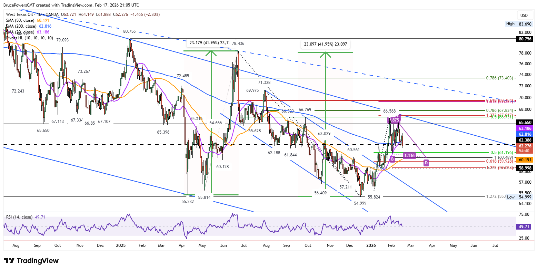538x271 pixels.
Task: Select the 23.179 (41.95%) measurement label
Action: (x=209, y=43)
